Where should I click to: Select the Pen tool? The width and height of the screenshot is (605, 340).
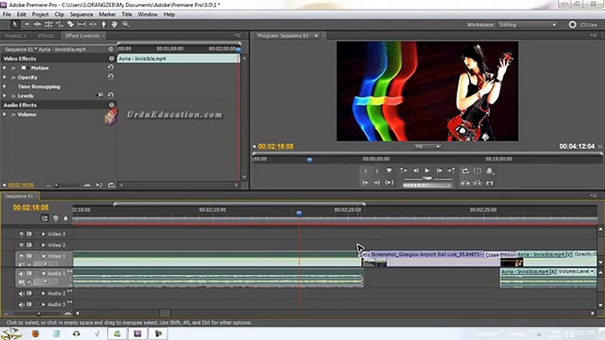click(x=104, y=24)
